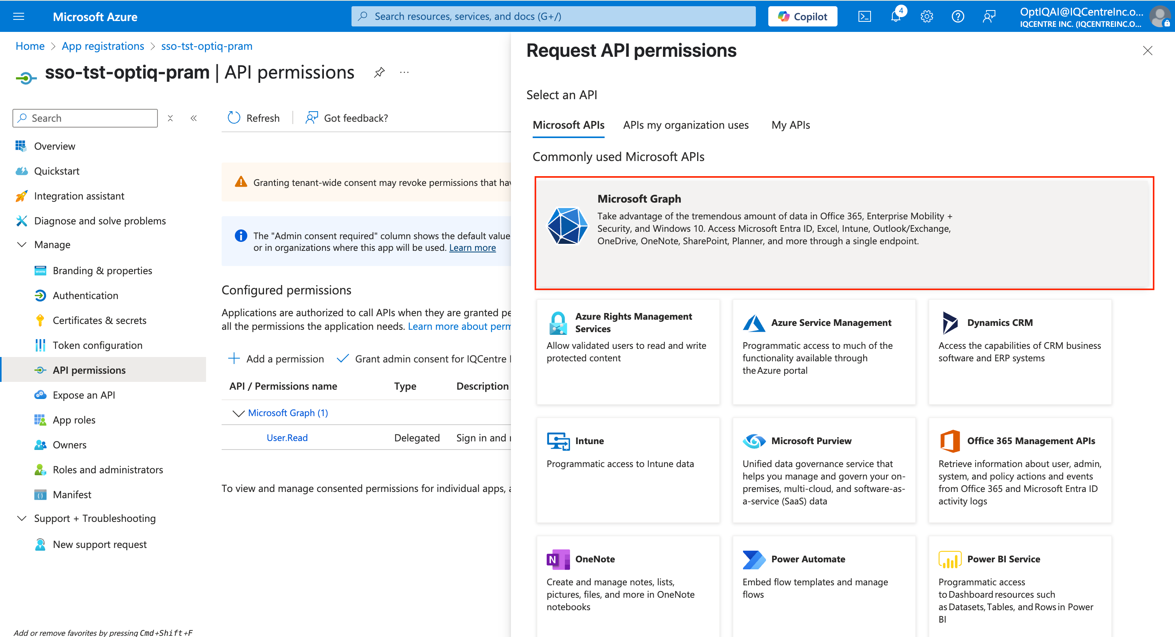The width and height of the screenshot is (1175, 637).
Task: Close the Request API permissions panel
Action: [1148, 51]
